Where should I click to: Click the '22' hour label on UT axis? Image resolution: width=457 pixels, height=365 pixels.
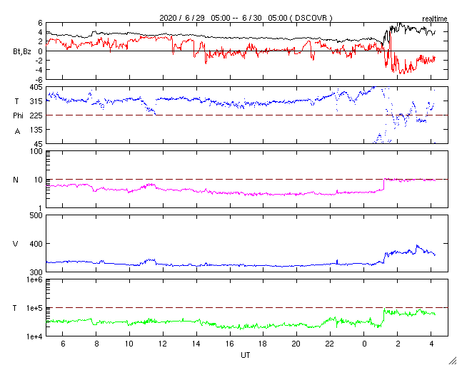[330, 344]
